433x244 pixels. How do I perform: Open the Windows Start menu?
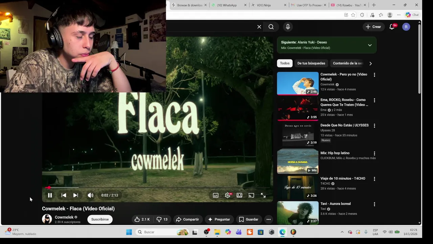tap(129, 232)
